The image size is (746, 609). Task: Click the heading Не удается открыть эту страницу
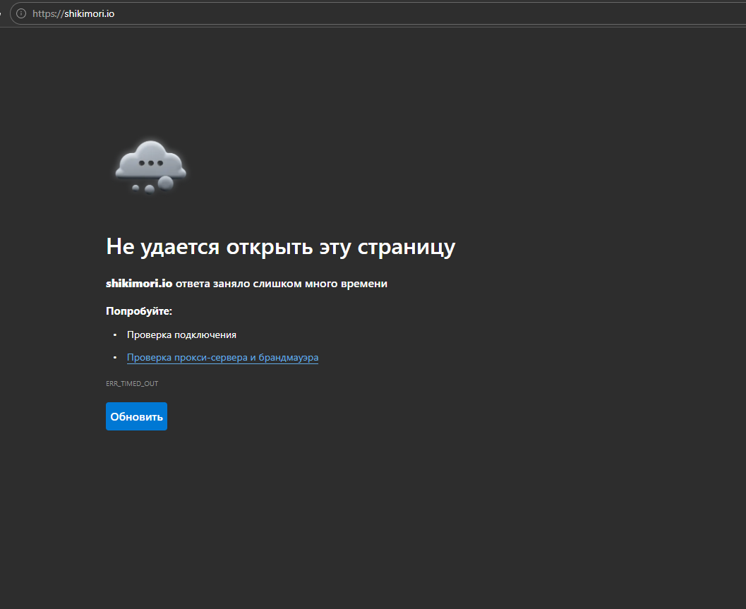[281, 246]
